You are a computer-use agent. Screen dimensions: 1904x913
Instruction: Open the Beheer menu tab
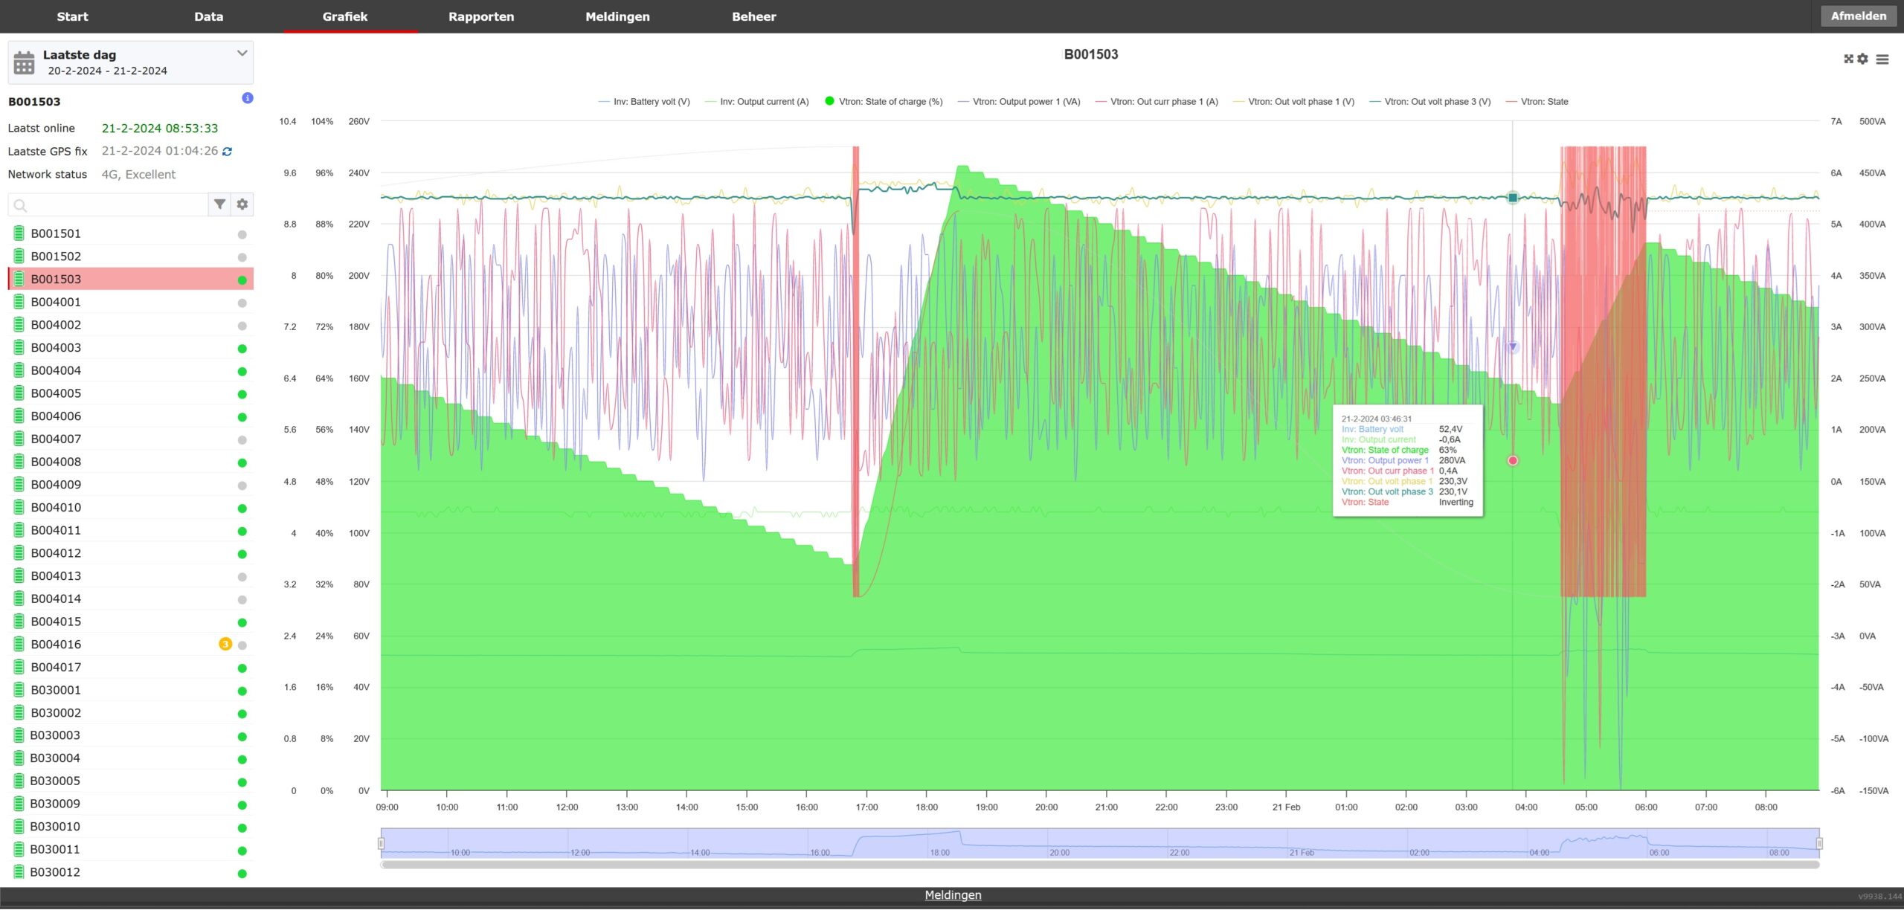point(753,16)
